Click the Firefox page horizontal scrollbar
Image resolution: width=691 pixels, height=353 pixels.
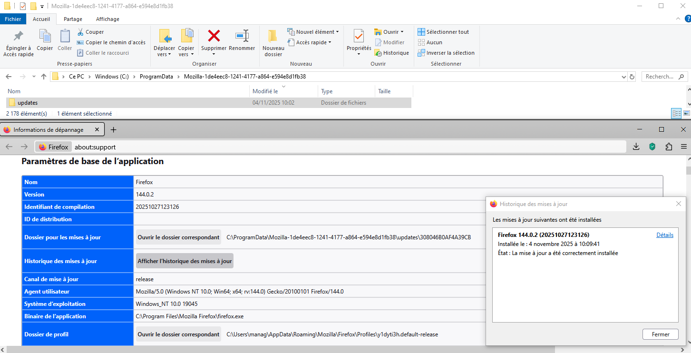tap(282, 349)
